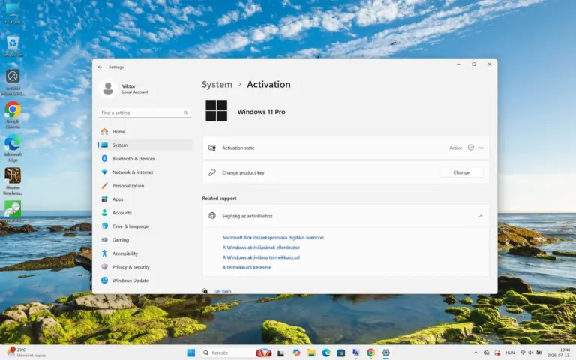Viewport: 576px width, 360px height.
Task: Collapse the Segítség az aktiváláshoz section
Action: [x=481, y=216]
